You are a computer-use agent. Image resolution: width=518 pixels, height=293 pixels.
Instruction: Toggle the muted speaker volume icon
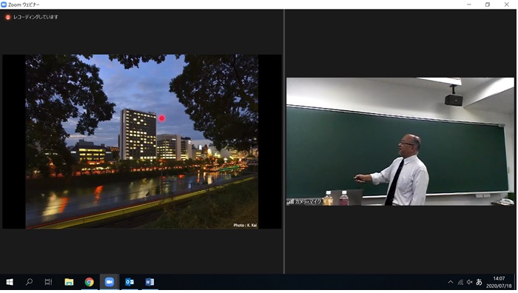pyautogui.click(x=469, y=282)
